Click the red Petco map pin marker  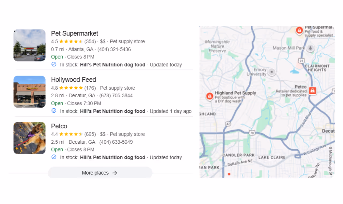313,91
